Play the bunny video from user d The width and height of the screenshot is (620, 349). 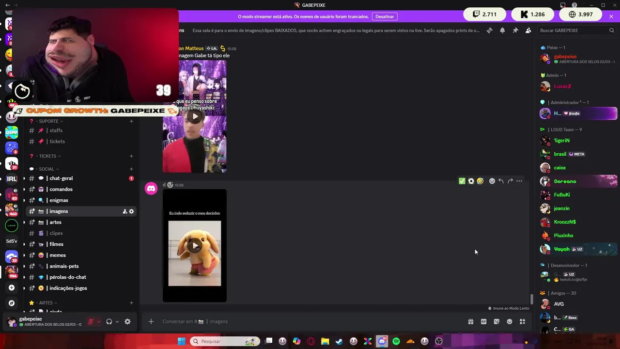(195, 246)
